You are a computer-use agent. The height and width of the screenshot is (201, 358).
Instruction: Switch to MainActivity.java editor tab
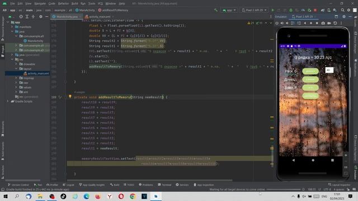(x=67, y=17)
